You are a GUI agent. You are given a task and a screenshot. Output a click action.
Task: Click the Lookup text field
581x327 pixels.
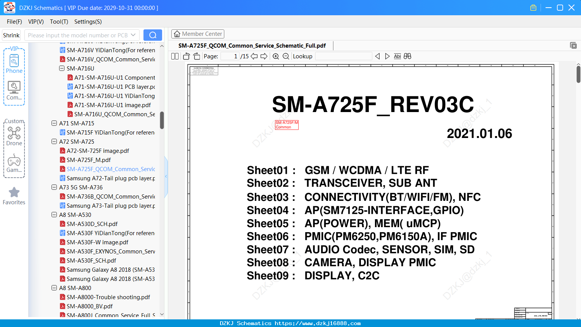(343, 56)
